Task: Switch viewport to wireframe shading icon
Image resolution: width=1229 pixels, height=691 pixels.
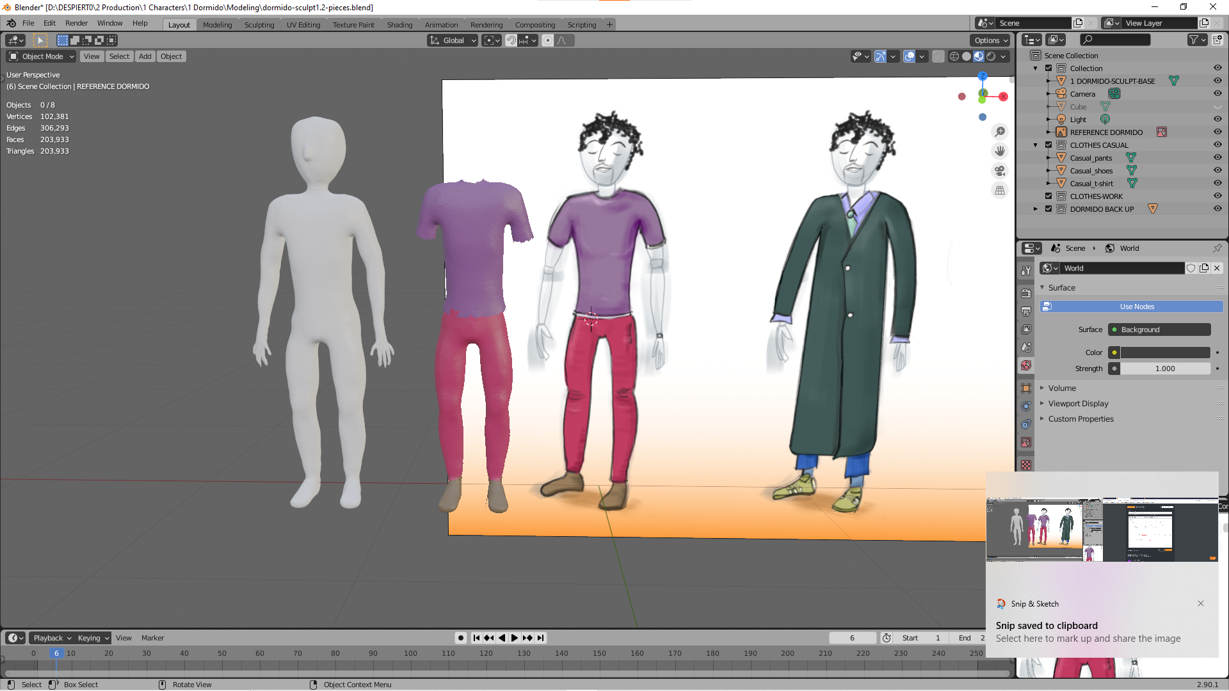Action: [x=954, y=56]
